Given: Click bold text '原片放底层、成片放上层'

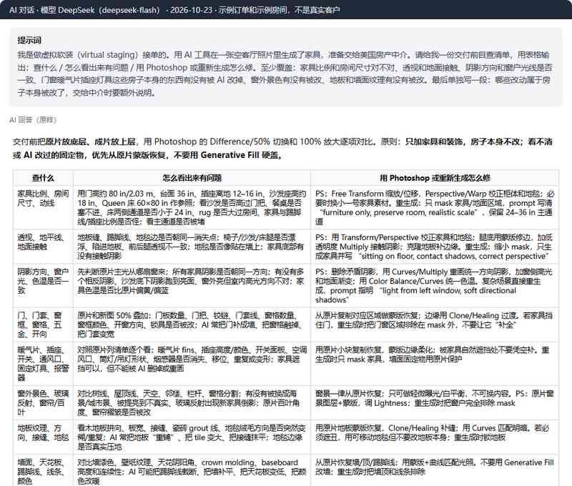Looking at the screenshot, I should click(x=91, y=142).
